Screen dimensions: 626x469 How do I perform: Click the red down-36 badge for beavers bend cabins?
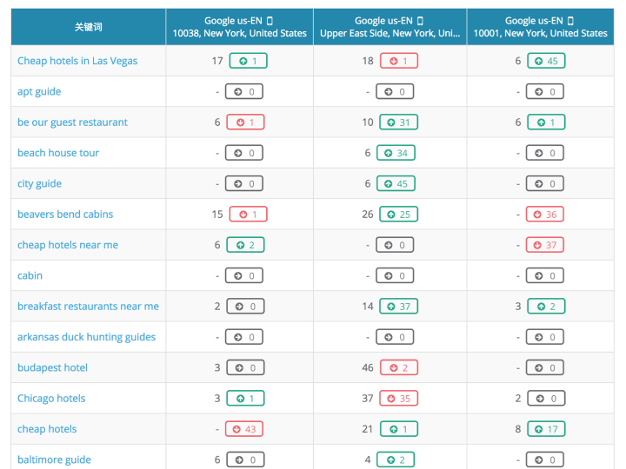coord(544,215)
